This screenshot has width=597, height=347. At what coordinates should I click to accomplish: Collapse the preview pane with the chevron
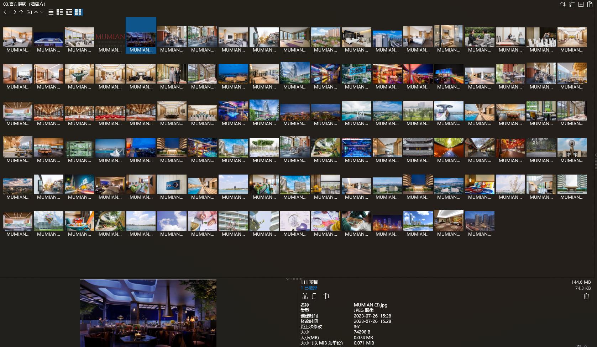[x=288, y=279]
